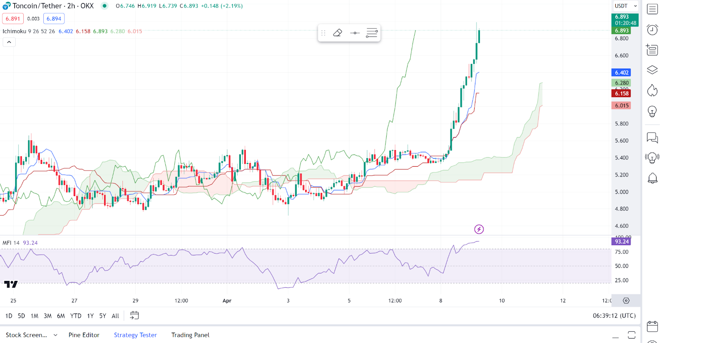Open the USDT currency dropdown
This screenshot has height=343, width=715.
pos(626,6)
